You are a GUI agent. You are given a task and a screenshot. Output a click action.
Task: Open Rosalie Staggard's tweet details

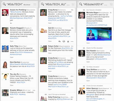click(12, 41)
